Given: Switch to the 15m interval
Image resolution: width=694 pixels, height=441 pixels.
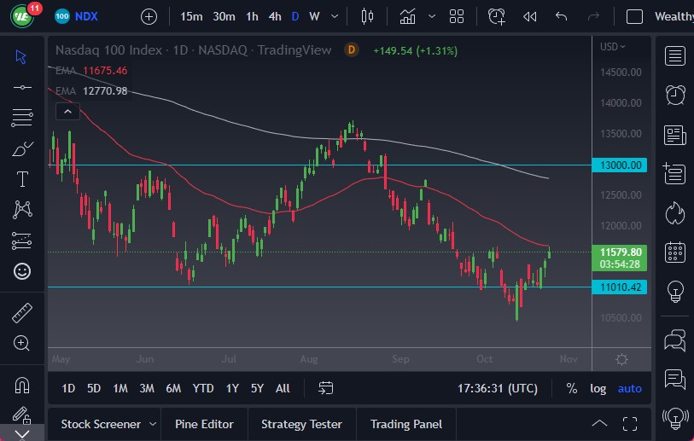Looking at the screenshot, I should [191, 17].
